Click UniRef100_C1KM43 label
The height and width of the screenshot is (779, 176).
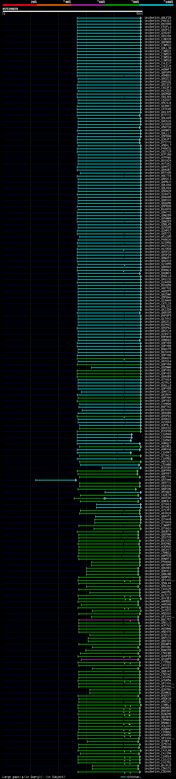[158, 440]
